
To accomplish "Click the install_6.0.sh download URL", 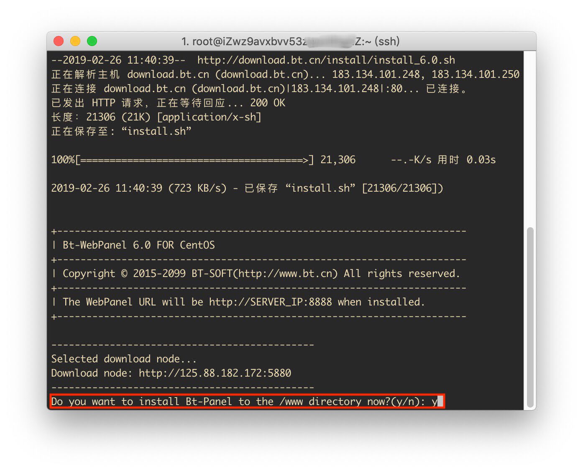I will [326, 60].
